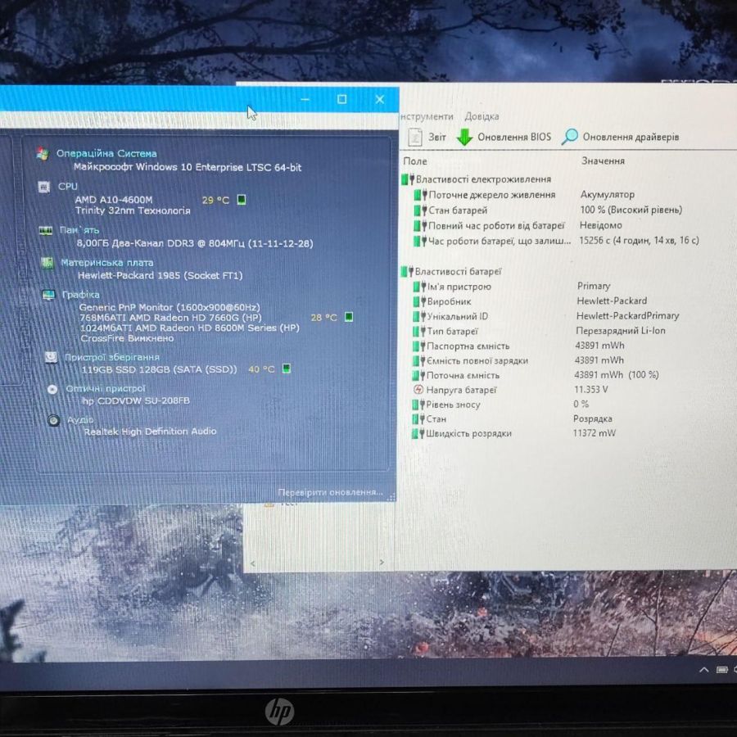The image size is (737, 737).
Task: Click the left arrow of horizontal scrollbar
Action: click(253, 563)
